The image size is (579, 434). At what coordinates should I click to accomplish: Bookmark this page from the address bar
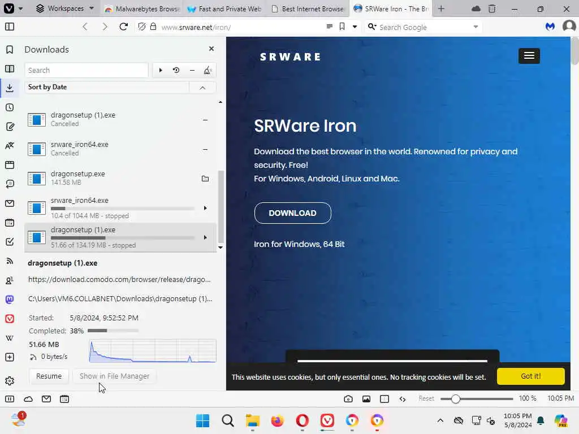342,26
